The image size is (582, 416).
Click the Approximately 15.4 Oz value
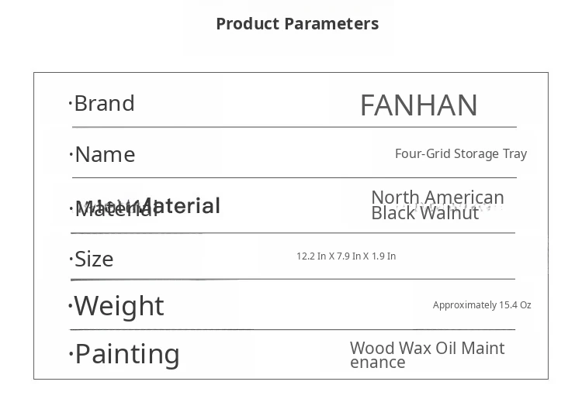pos(481,305)
